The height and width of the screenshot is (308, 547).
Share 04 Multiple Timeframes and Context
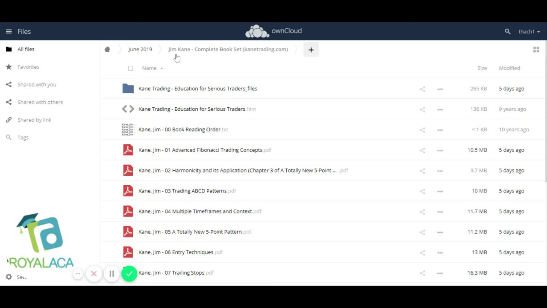click(422, 212)
